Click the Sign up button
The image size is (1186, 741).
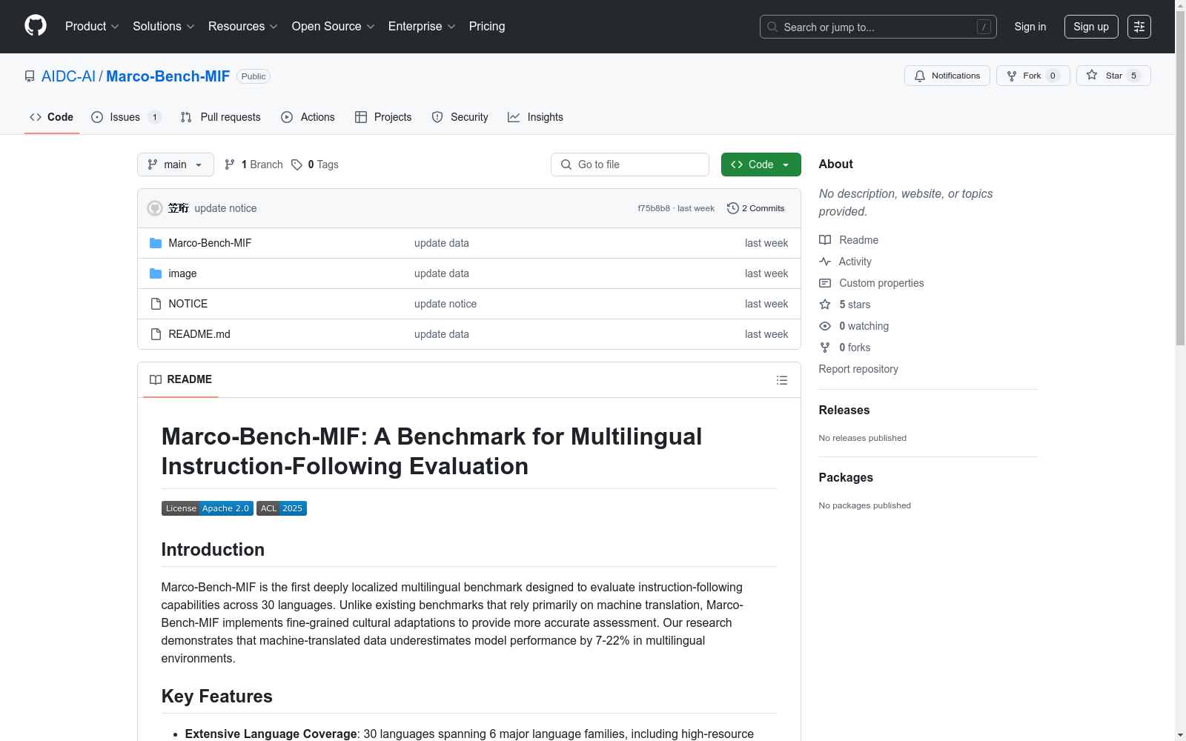[x=1091, y=27]
